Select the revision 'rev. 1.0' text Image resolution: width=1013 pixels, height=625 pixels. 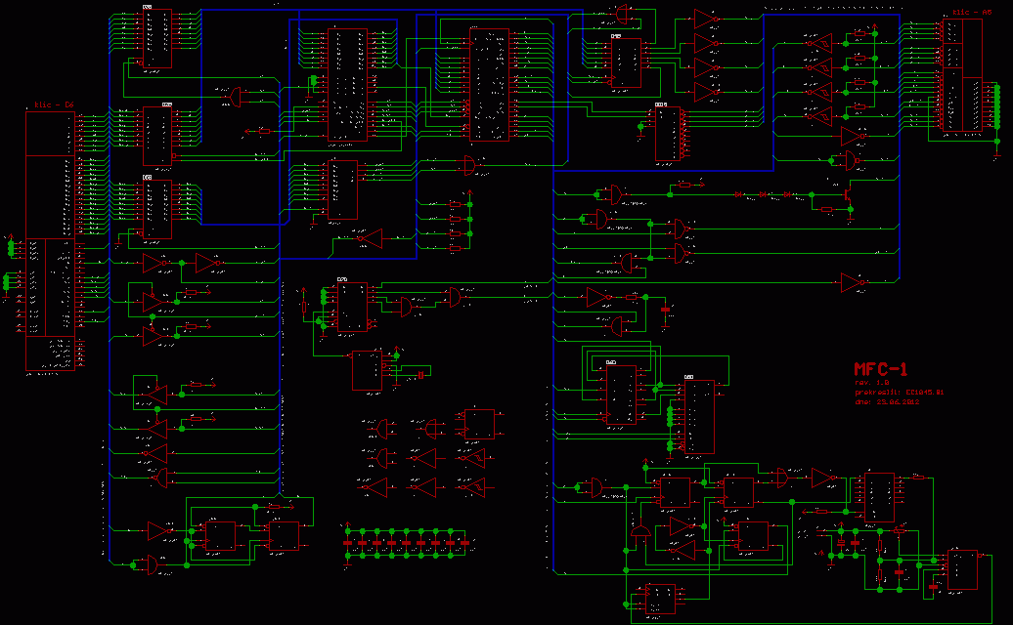point(872,383)
